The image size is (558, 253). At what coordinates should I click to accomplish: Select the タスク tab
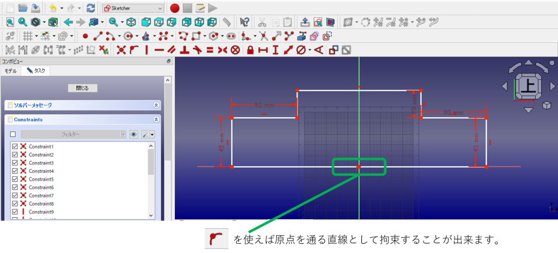coord(36,71)
